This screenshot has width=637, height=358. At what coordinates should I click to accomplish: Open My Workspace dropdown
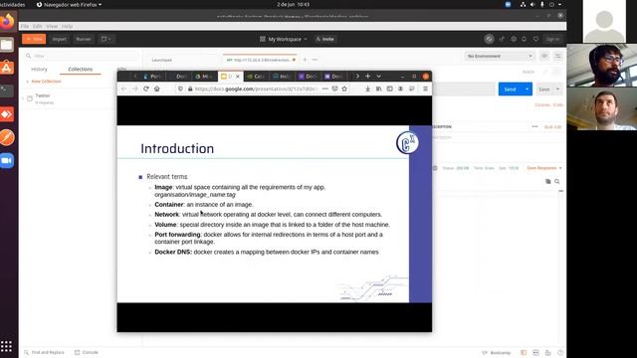pyautogui.click(x=284, y=39)
